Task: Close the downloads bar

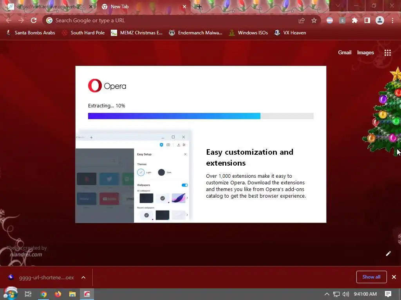Action: (394, 277)
